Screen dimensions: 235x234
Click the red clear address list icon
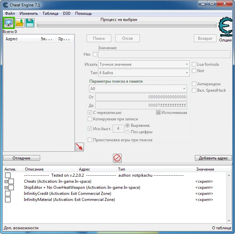117,158
